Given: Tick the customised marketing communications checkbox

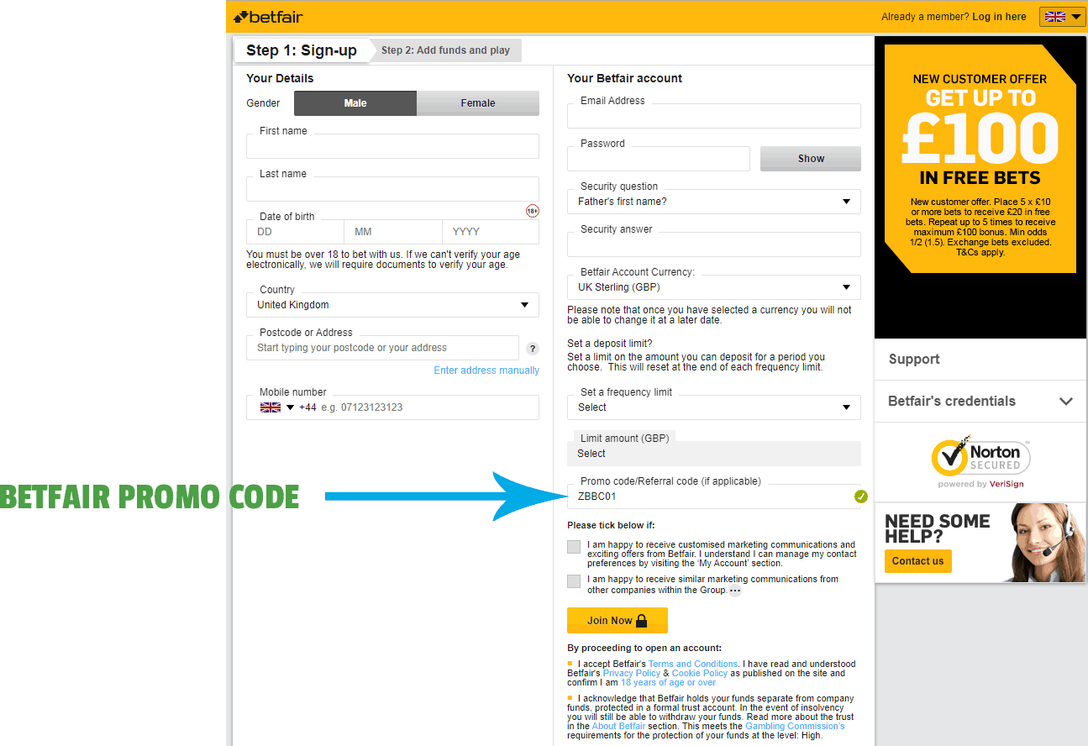Looking at the screenshot, I should coord(574,547).
